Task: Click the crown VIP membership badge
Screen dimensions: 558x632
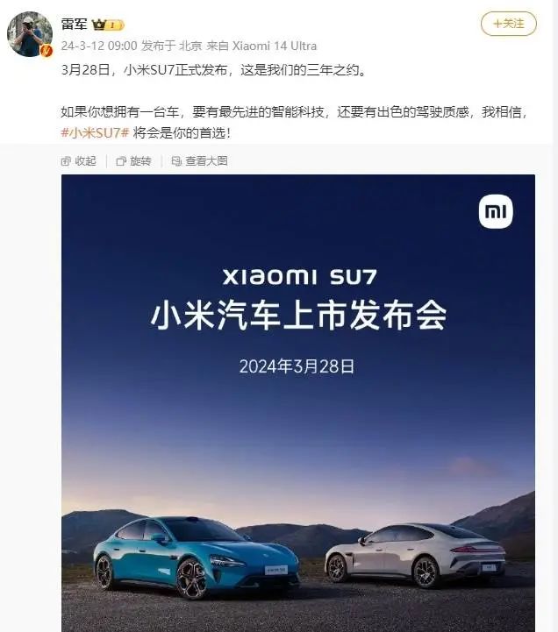Action: [108, 25]
